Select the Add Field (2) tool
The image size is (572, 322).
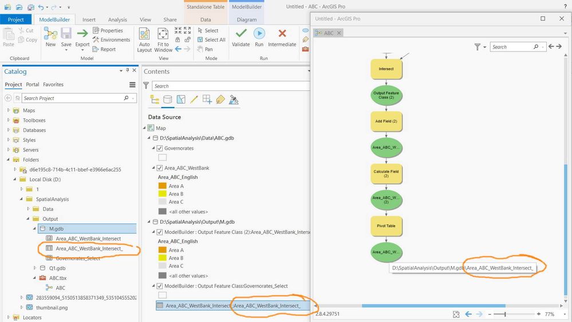(x=386, y=121)
